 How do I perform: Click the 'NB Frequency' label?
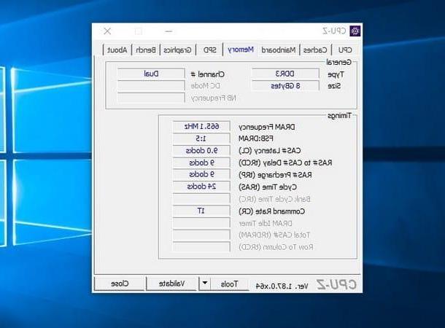point(214,98)
